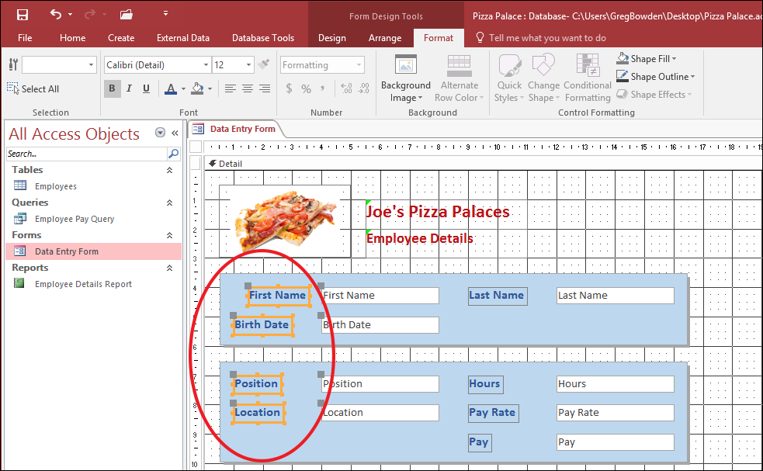The height and width of the screenshot is (471, 763).
Task: Switch to the Design tab
Action: pos(332,38)
